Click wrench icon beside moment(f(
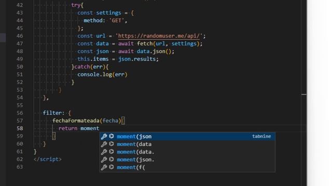332x186 pixels. [104, 167]
